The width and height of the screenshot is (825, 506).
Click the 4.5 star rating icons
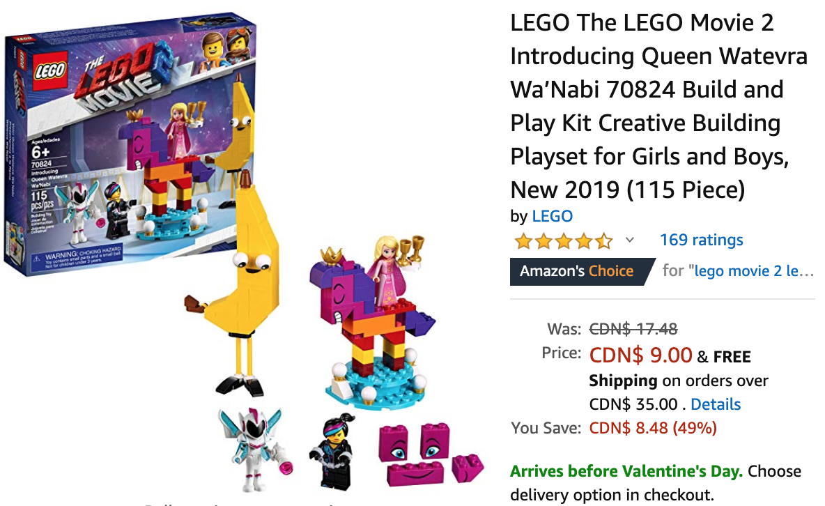[564, 241]
